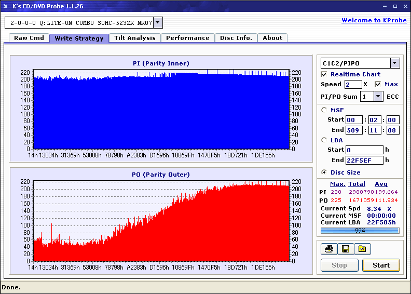
Task: Open the LITE-ON drive selection dropdown
Action: (158, 23)
